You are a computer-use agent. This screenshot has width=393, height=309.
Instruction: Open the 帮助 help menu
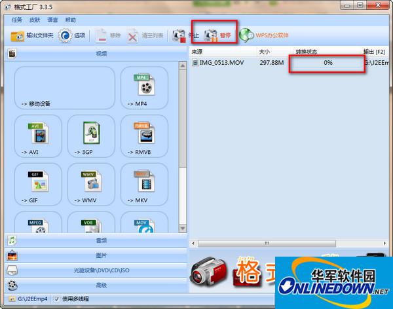click(x=71, y=20)
